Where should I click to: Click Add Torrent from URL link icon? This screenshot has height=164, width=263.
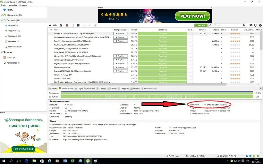click(55, 25)
